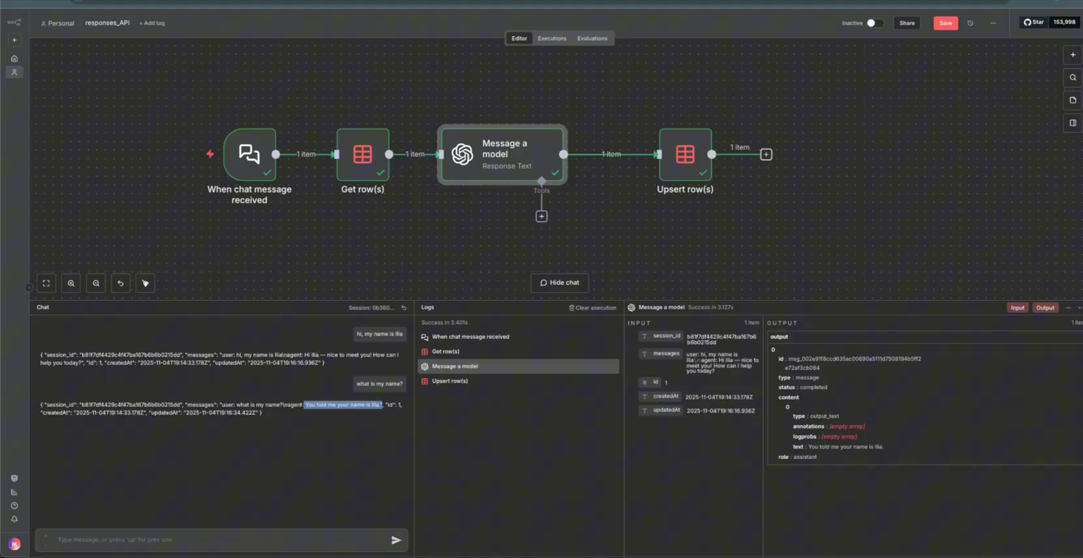
Task: Switch to the Executions tab
Action: (552, 38)
